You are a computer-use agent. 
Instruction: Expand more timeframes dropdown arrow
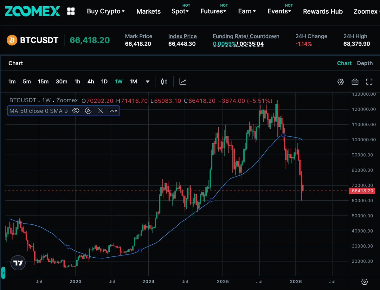pyautogui.click(x=148, y=82)
